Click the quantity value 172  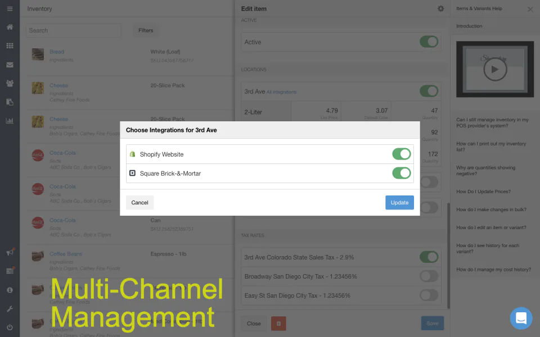[433, 154]
